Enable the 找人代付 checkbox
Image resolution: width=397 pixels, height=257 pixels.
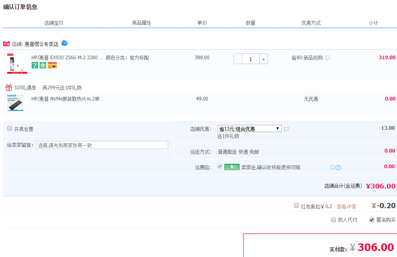[333, 219]
